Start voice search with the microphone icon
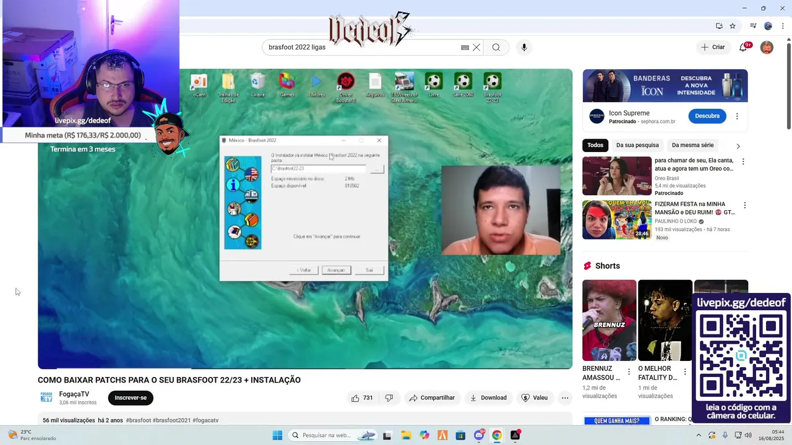Image resolution: width=792 pixels, height=445 pixels. (524, 48)
